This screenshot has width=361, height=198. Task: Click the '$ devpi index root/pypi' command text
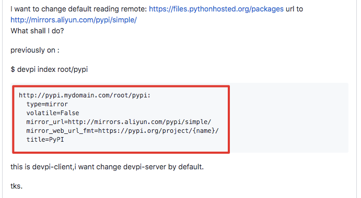(49, 69)
